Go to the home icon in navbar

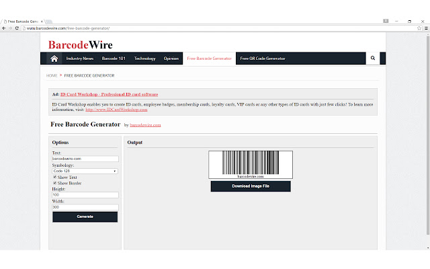pyautogui.click(x=54, y=59)
